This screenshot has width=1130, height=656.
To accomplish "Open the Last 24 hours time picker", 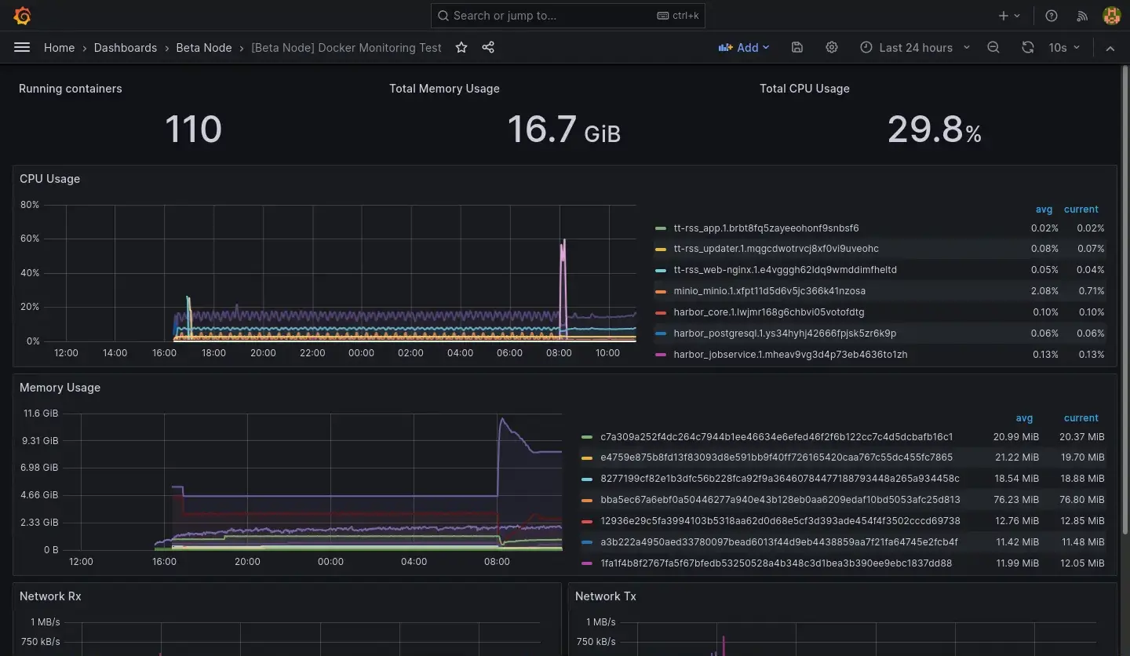I will click(x=915, y=48).
